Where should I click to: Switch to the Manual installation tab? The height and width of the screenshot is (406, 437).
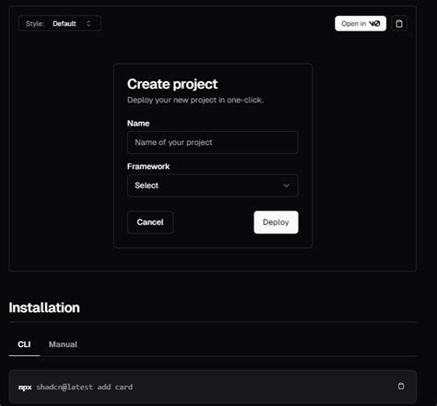[63, 344]
